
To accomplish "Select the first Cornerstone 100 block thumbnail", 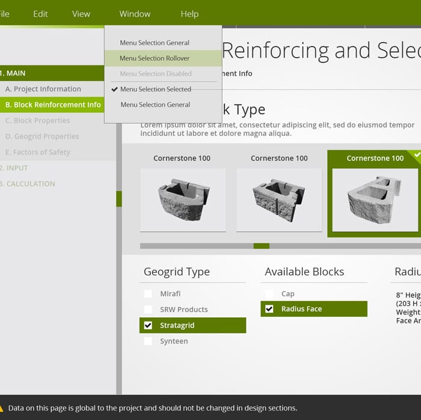I will (x=183, y=200).
